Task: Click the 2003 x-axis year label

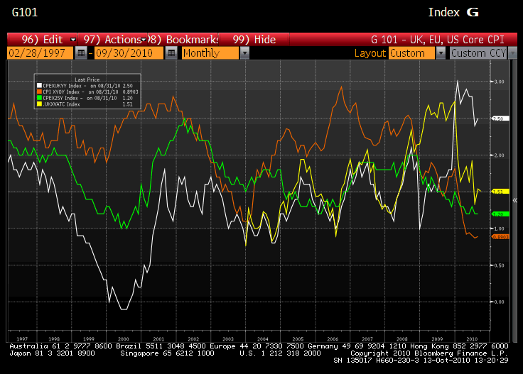Action: tap(228, 339)
